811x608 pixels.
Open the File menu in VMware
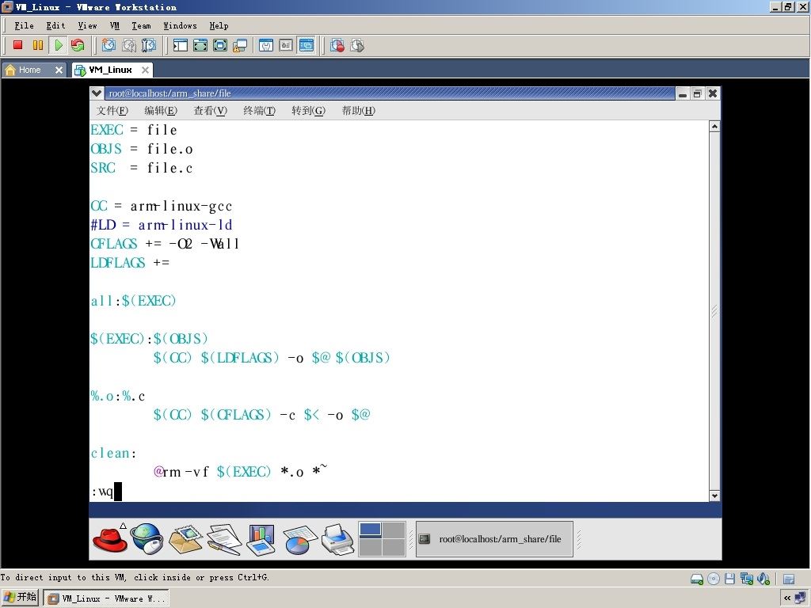(x=24, y=25)
